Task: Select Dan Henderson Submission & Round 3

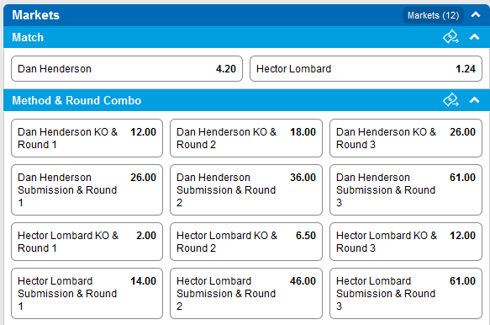Action: click(x=406, y=189)
